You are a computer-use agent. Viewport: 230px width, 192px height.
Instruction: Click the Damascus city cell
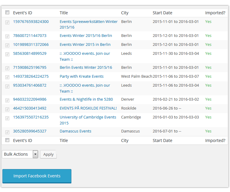tap(131, 131)
